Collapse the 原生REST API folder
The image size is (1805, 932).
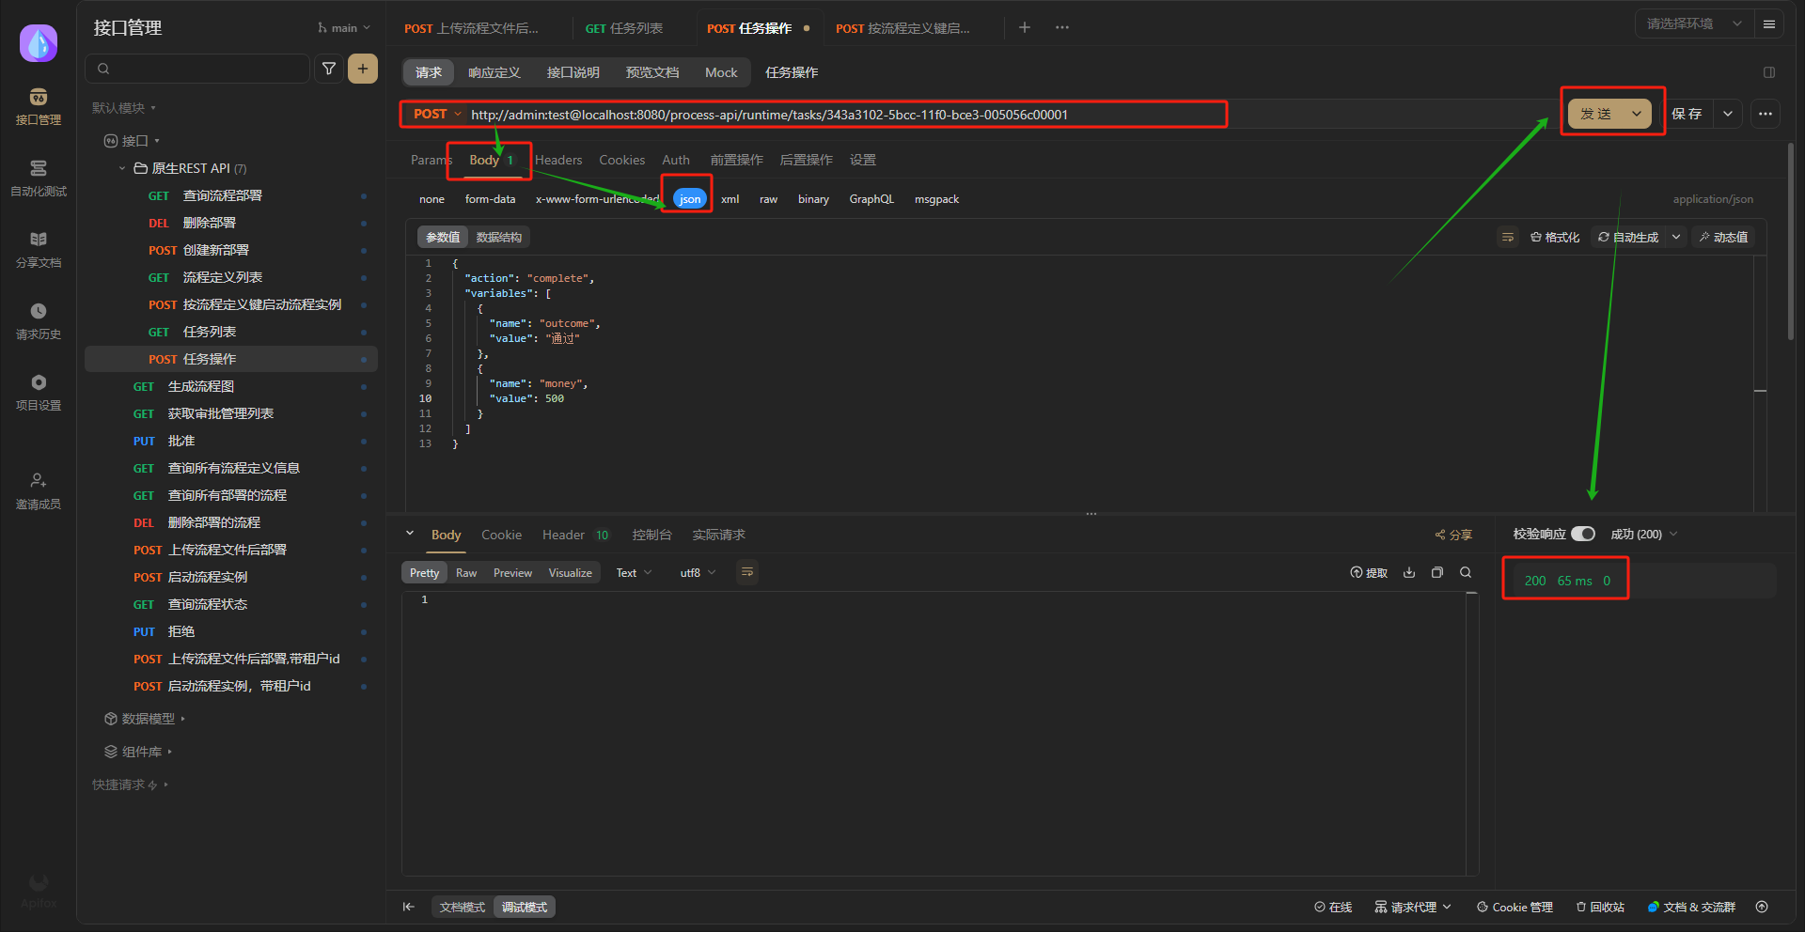[122, 169]
